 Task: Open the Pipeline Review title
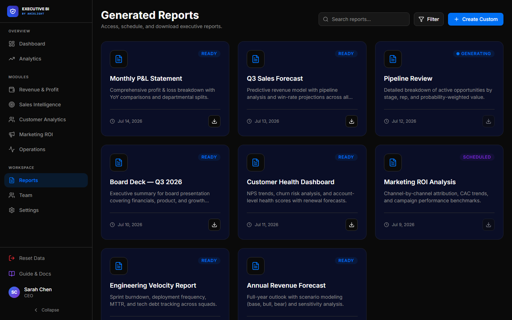(408, 79)
